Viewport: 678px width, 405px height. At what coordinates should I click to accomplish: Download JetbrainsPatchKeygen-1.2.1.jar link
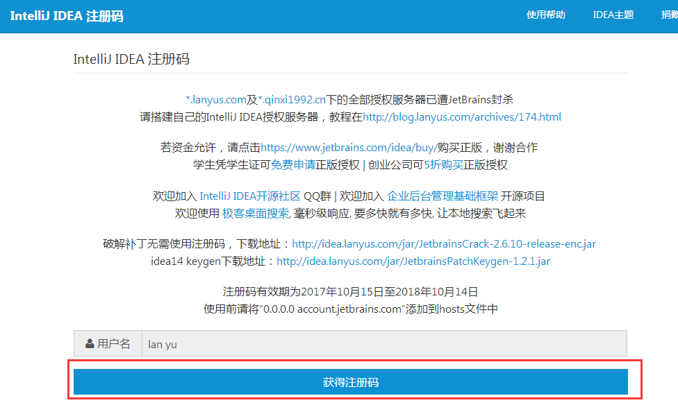coord(413,261)
